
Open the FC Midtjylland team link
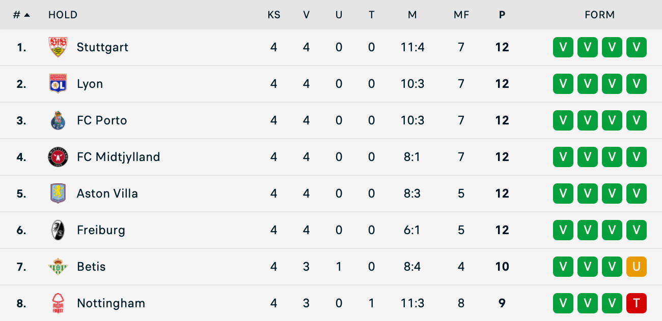pyautogui.click(x=118, y=157)
